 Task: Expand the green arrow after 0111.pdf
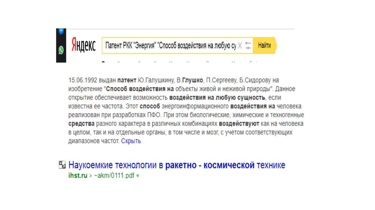[138, 176]
